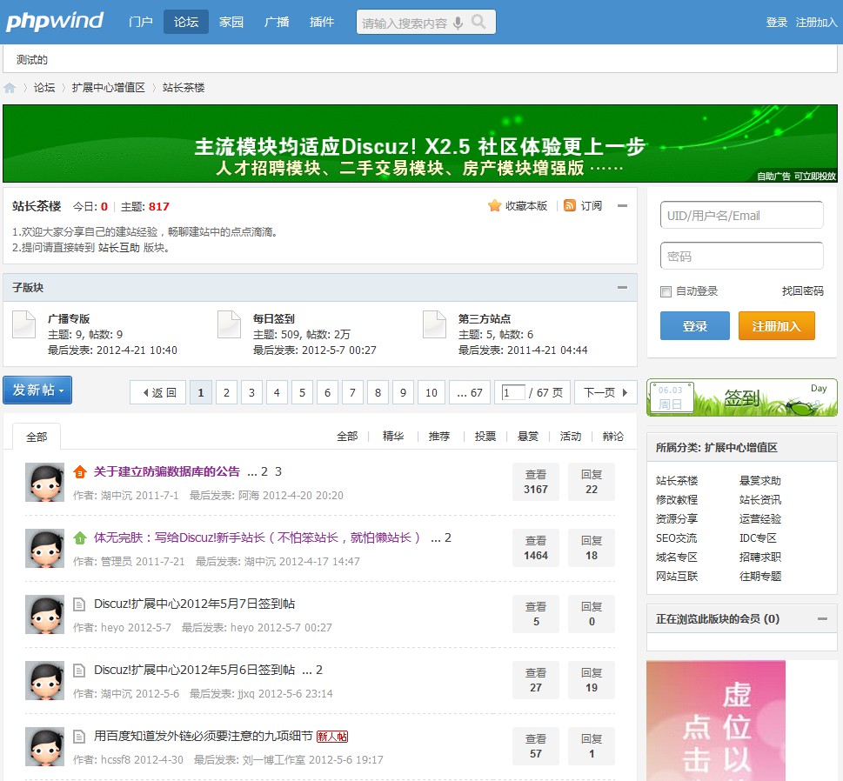Filter threads by 精华
Image resolution: width=843 pixels, height=781 pixels.
click(393, 436)
